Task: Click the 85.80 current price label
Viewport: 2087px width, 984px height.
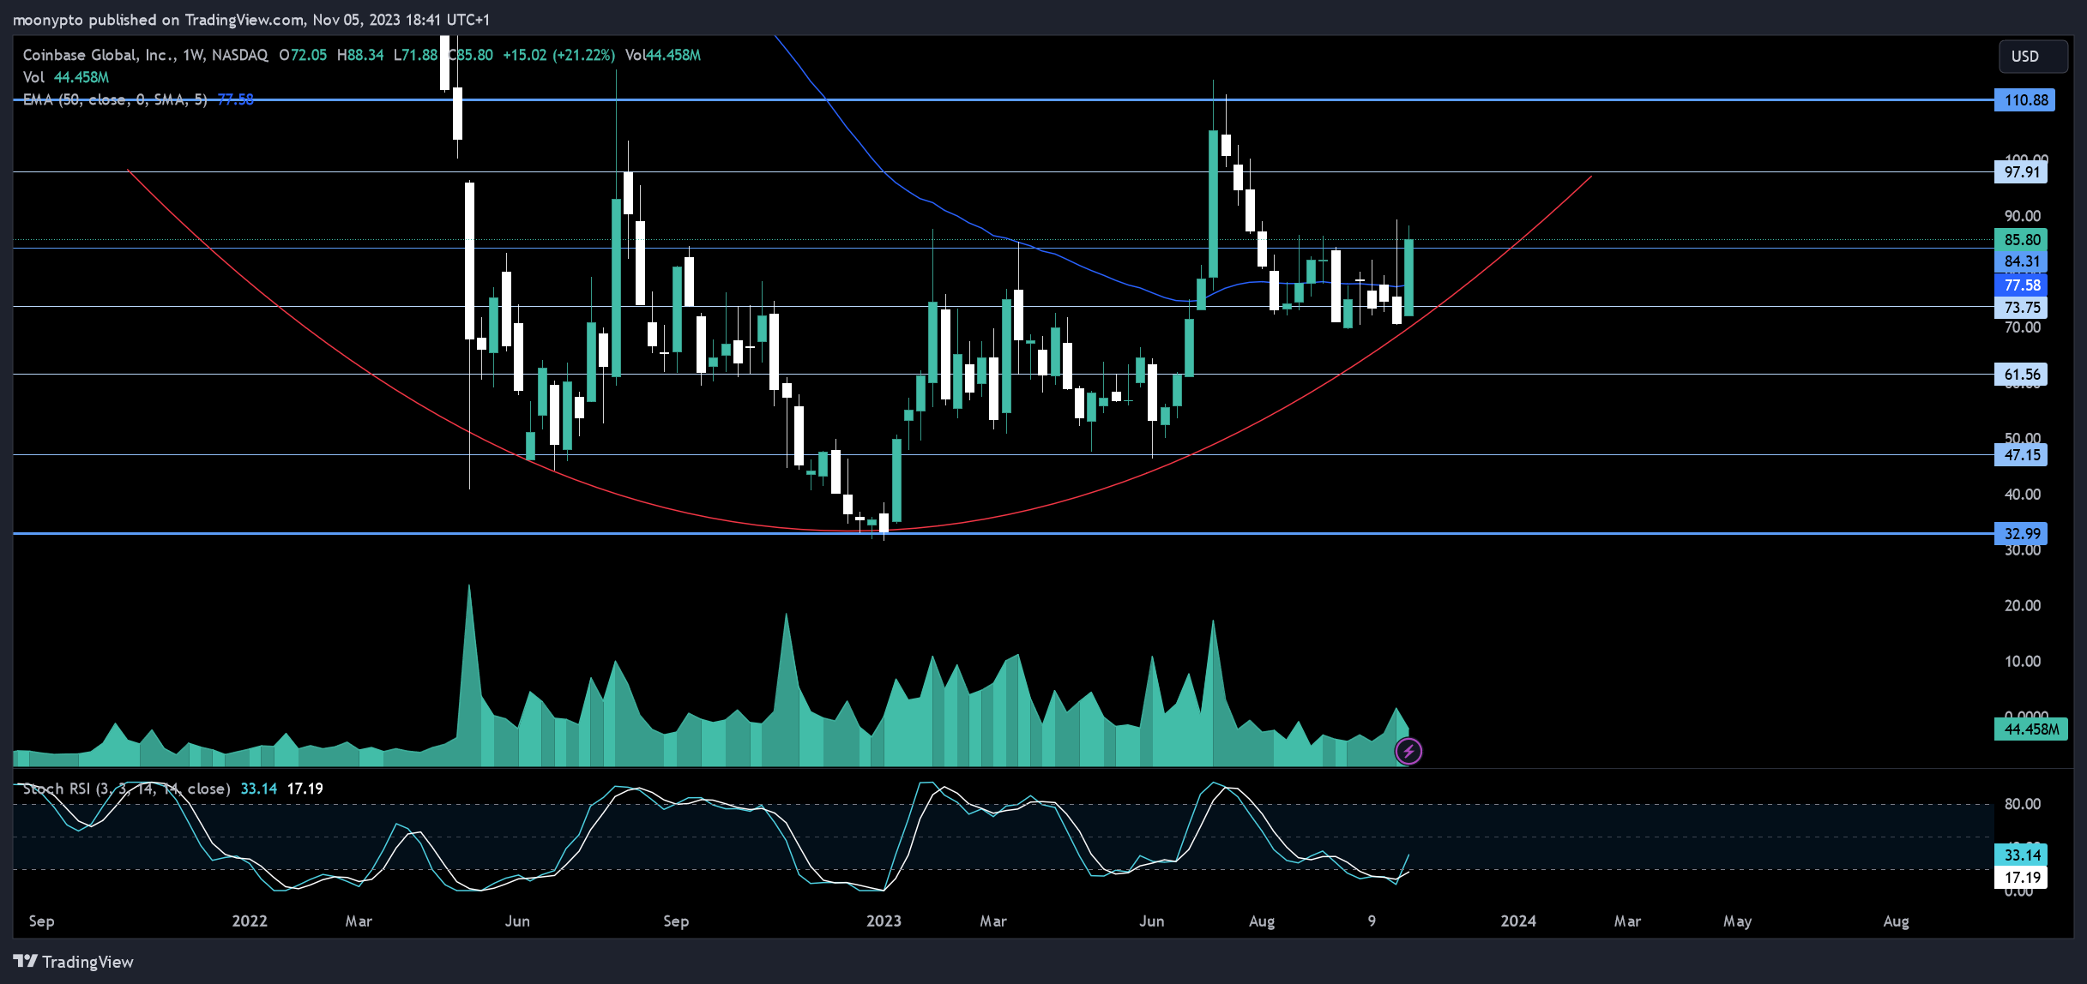Action: click(x=2021, y=240)
